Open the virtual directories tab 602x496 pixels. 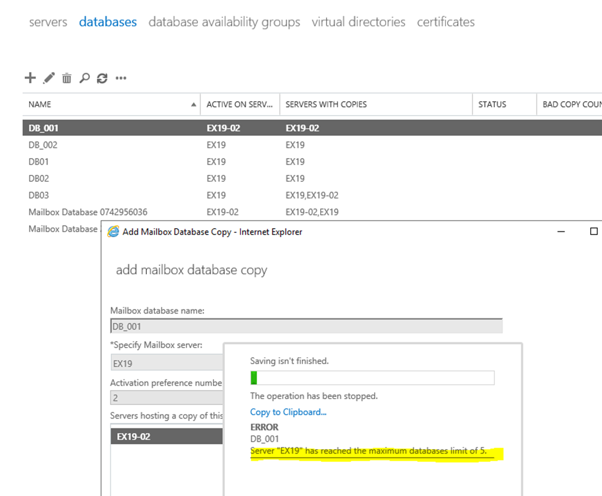pyautogui.click(x=359, y=22)
